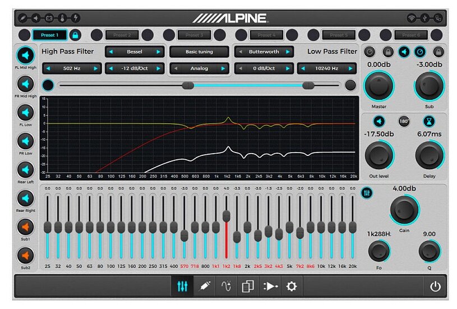
Task: Click the EQ mode icon beside Gain knob
Action: [367, 193]
